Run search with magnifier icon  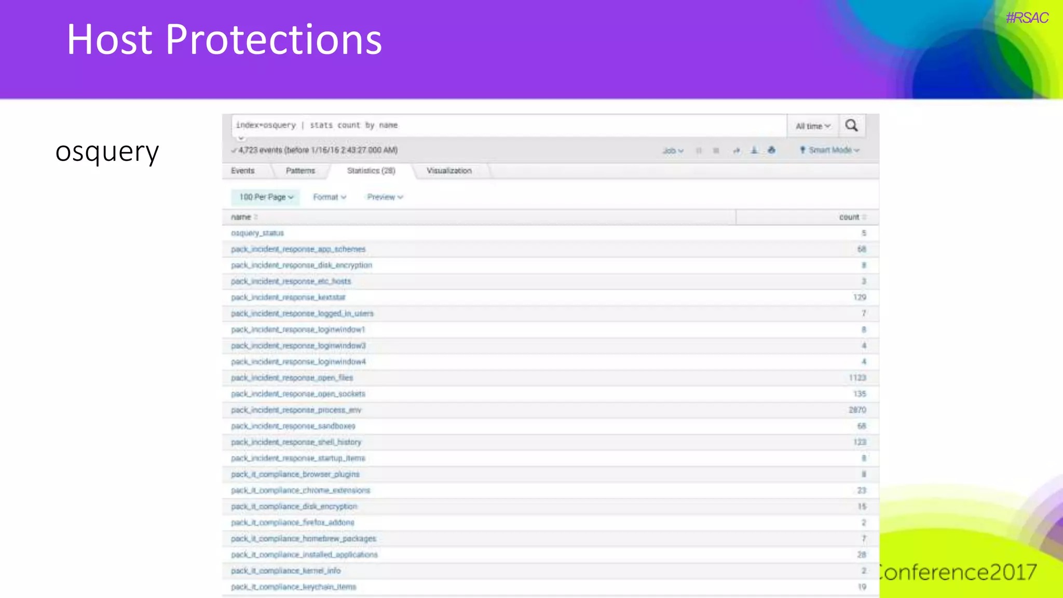pyautogui.click(x=851, y=126)
